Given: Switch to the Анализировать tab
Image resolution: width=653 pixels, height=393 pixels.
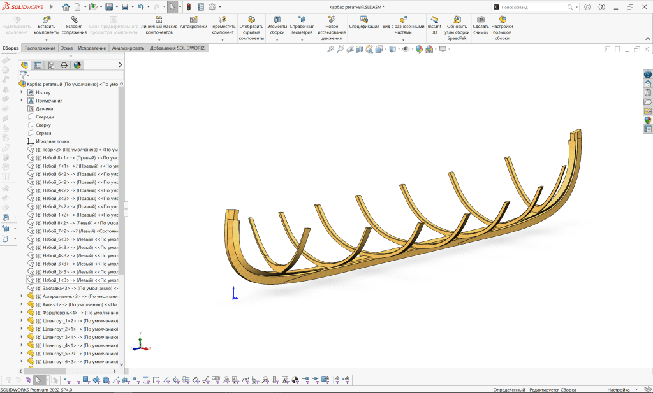Looking at the screenshot, I should pyautogui.click(x=128, y=48).
